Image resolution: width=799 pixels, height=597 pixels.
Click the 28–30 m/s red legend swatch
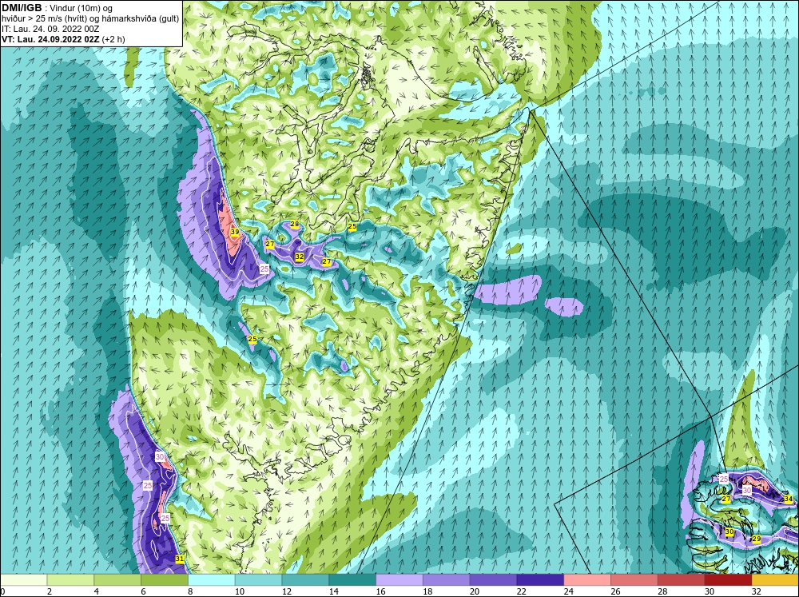(682, 579)
